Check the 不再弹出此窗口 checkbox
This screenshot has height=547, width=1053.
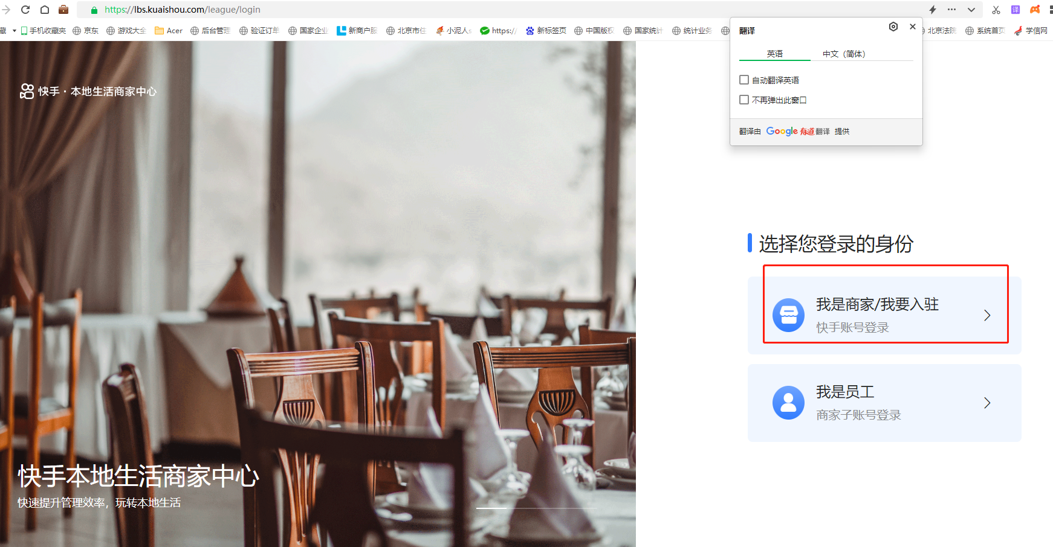coord(744,100)
